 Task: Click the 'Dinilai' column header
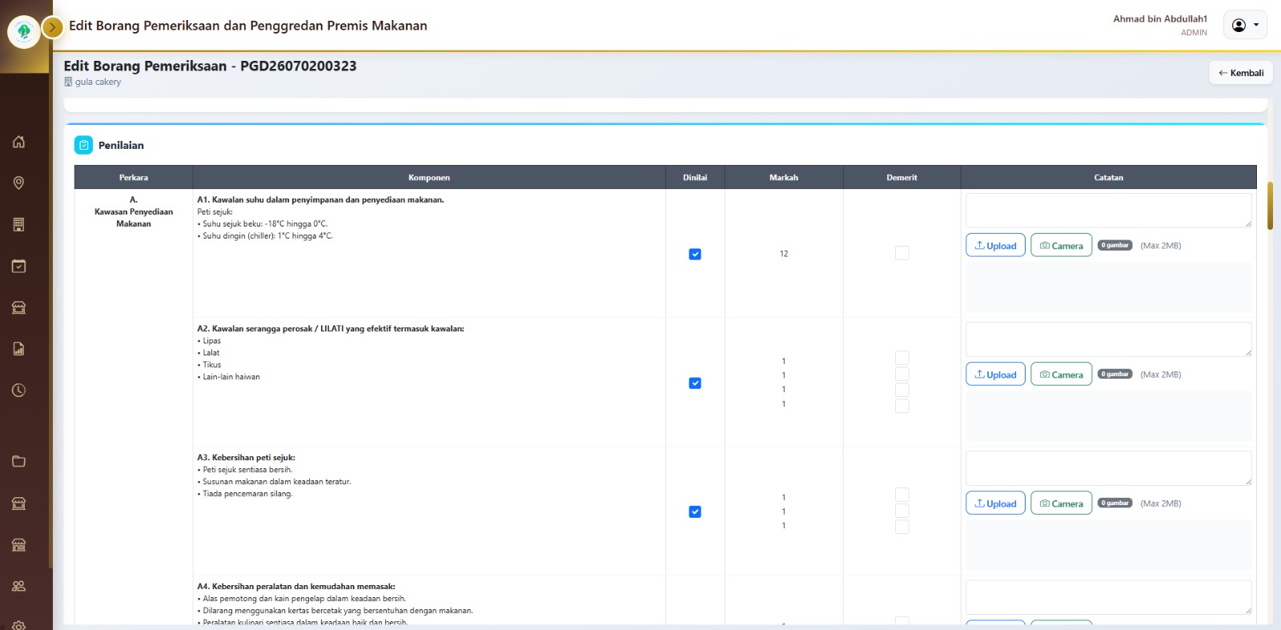(695, 178)
